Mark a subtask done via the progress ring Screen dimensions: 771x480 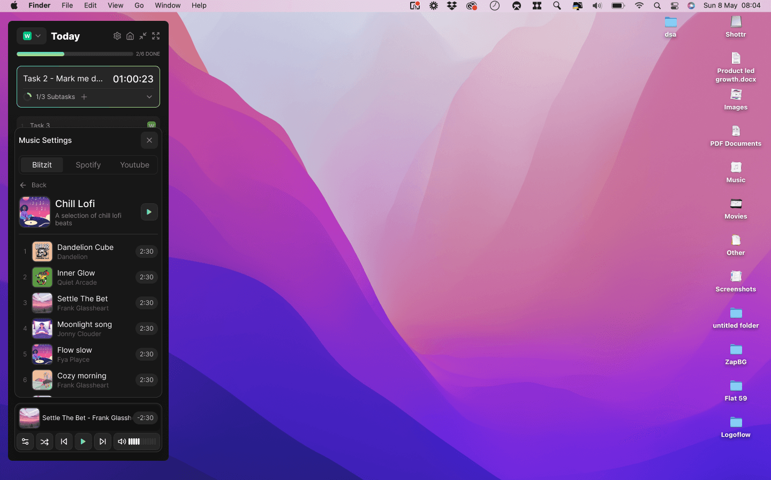(27, 97)
